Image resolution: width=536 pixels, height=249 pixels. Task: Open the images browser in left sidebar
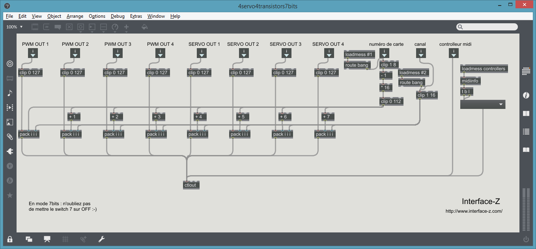(10, 122)
